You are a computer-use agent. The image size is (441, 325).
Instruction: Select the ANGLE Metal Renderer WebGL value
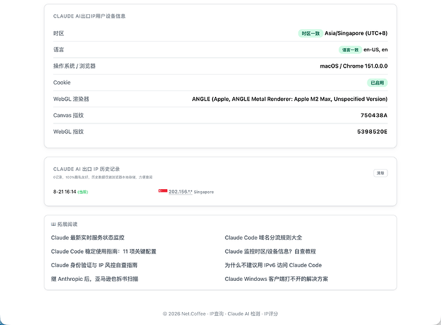coord(290,99)
